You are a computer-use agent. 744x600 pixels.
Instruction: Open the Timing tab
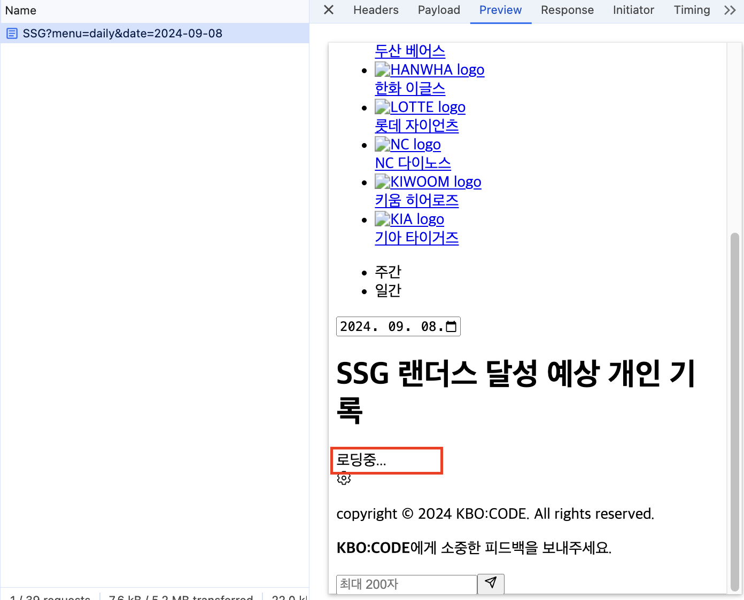691,10
